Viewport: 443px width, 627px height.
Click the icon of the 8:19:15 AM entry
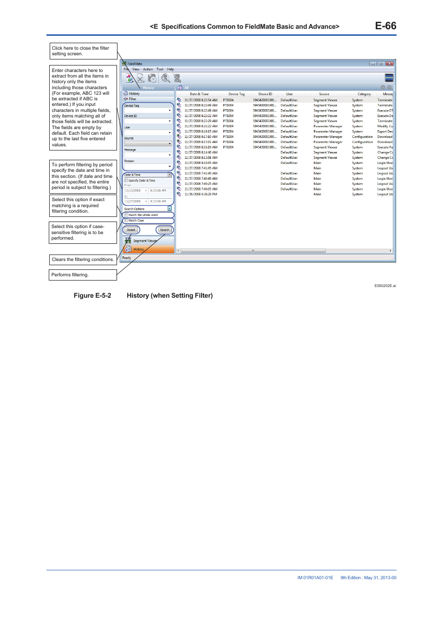click(x=179, y=131)
